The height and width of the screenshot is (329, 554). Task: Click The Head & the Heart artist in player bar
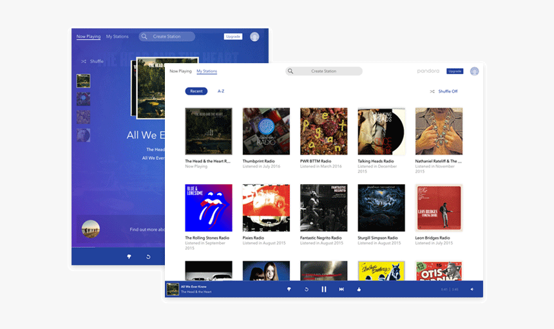[196, 292]
